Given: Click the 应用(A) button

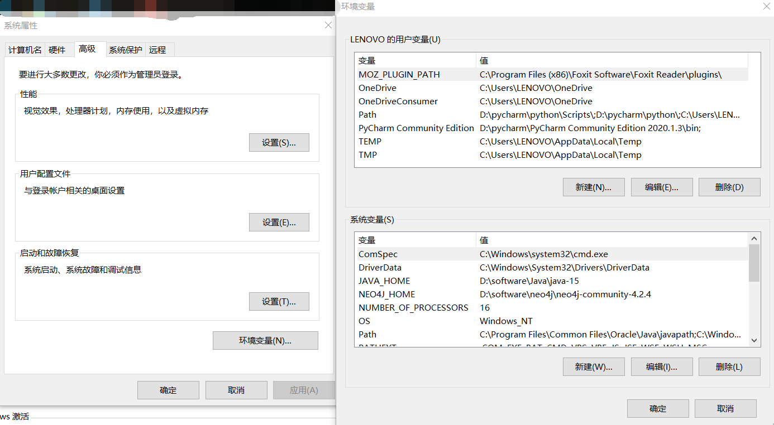Looking at the screenshot, I should pos(304,390).
